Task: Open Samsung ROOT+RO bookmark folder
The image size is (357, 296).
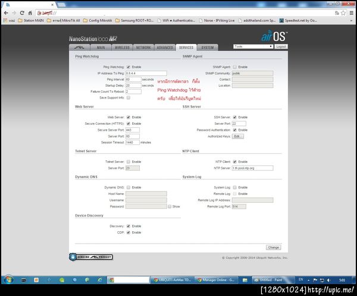Action: click(134, 20)
